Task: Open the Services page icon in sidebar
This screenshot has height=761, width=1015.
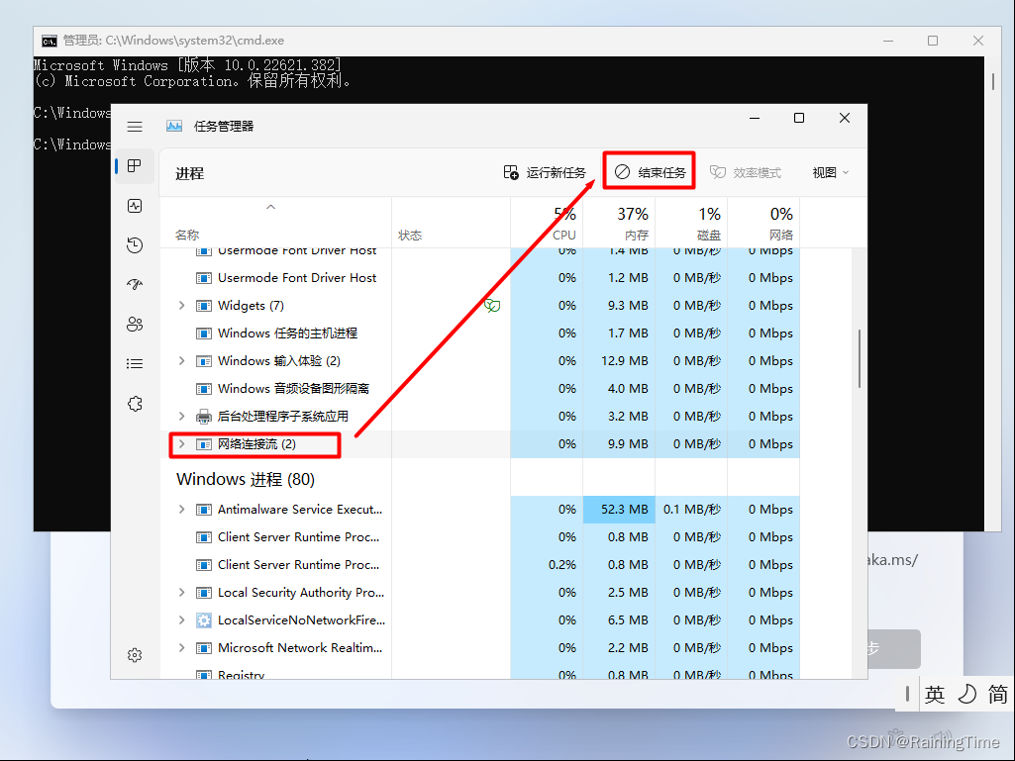Action: [135, 404]
